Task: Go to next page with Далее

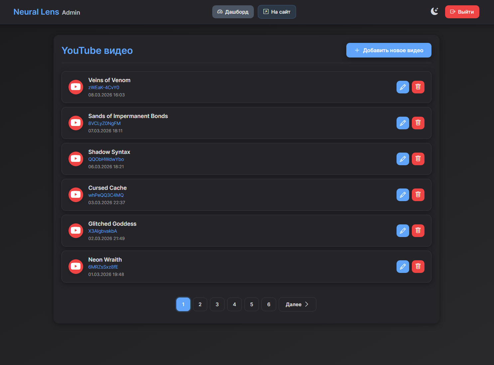Action: (297, 304)
